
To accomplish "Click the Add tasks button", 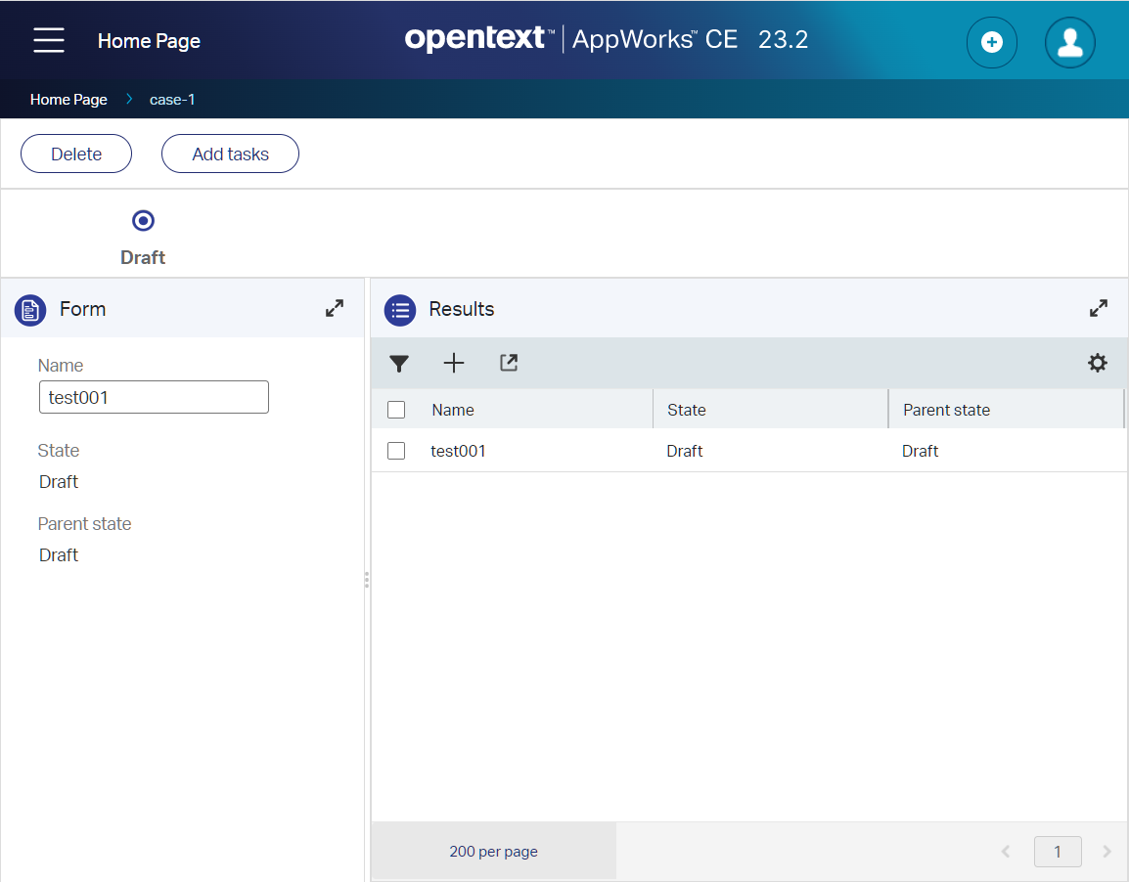I will [x=230, y=154].
